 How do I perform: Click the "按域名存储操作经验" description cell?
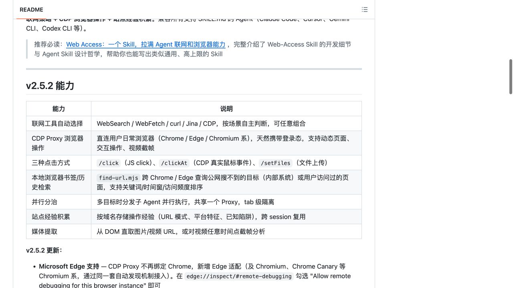(226, 217)
